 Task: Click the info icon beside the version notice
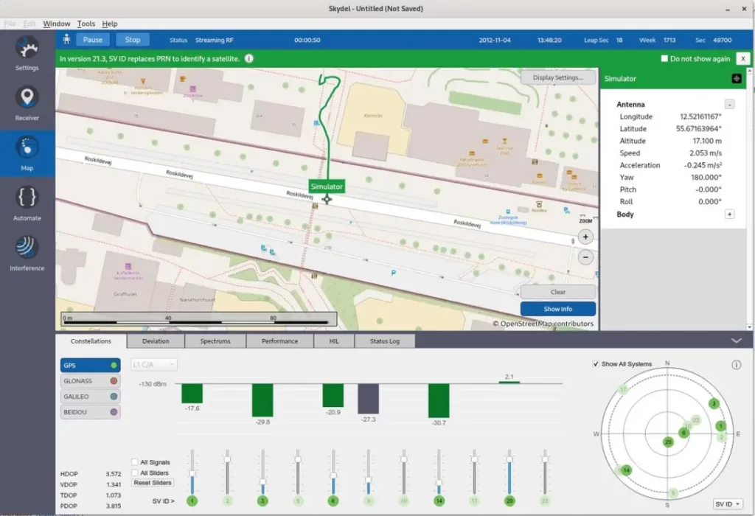(x=249, y=59)
